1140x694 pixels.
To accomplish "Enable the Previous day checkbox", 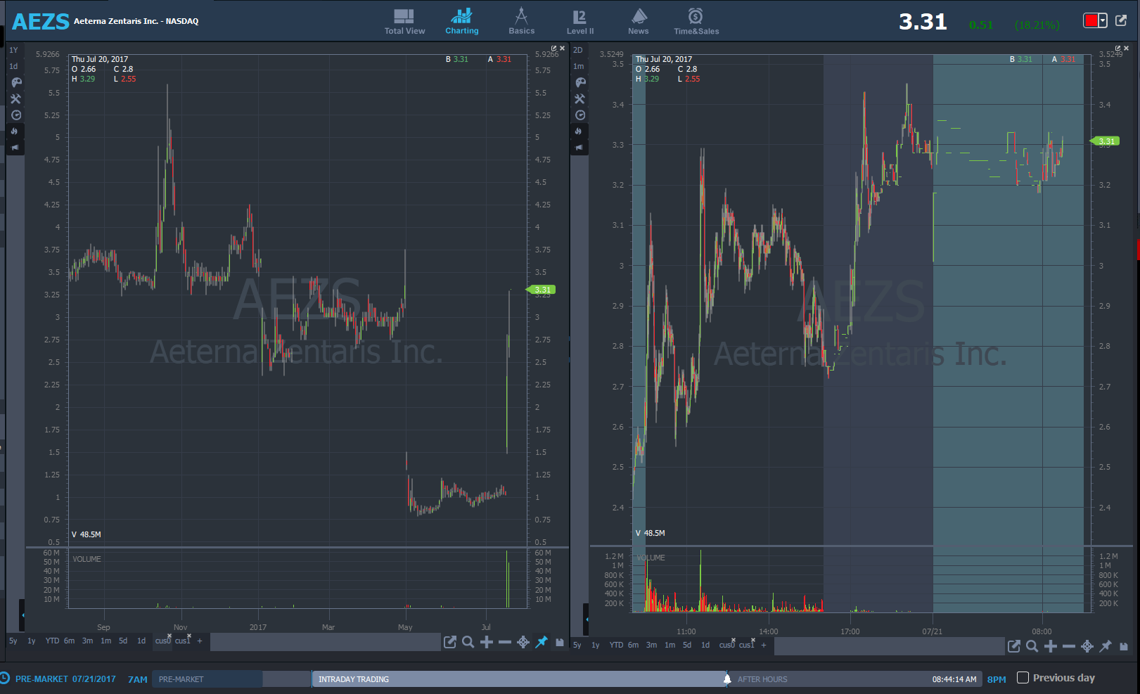I will [x=1023, y=678].
